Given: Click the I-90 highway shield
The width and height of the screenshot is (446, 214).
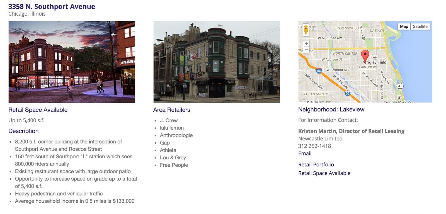Looking at the screenshot, I should 347,93.
